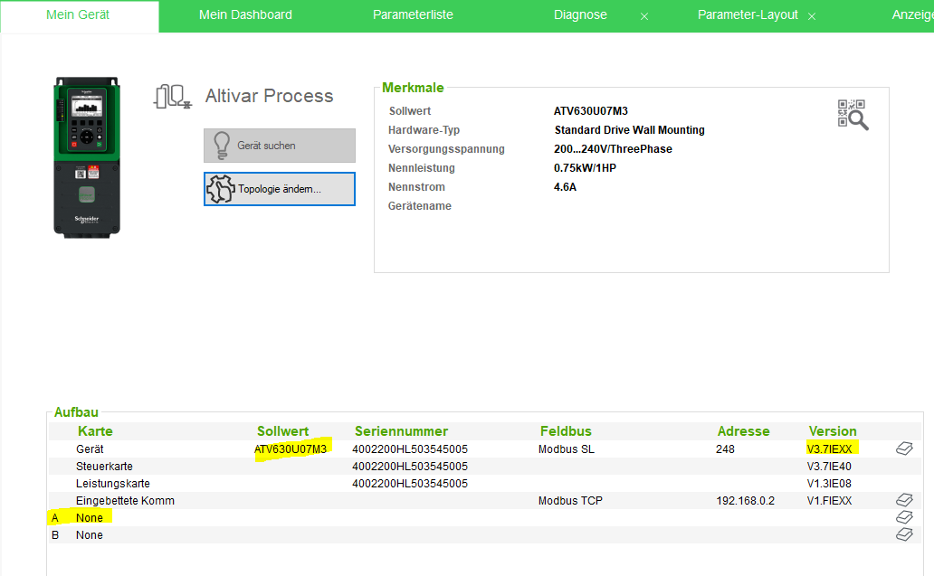Open the Parameterliste tab
This screenshot has width=934, height=576.
pos(413,14)
